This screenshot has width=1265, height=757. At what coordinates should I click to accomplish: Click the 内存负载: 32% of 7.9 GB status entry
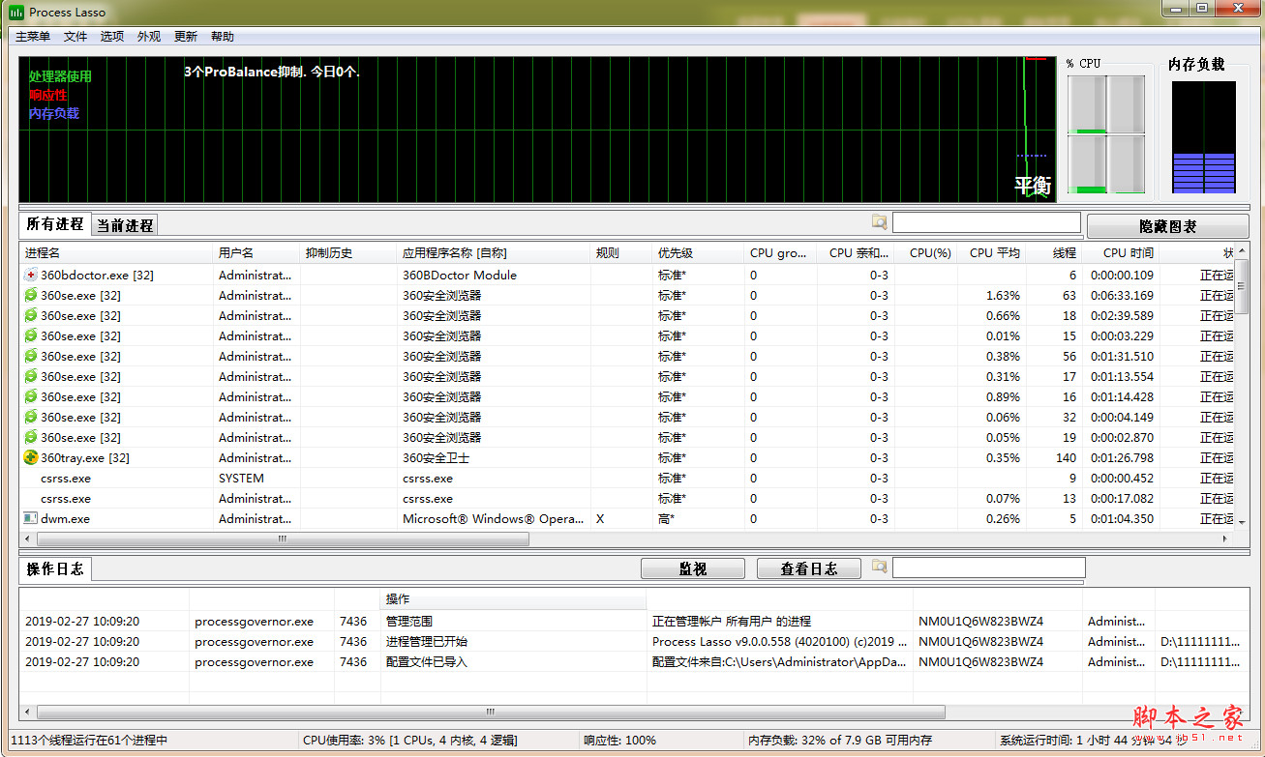[x=840, y=740]
